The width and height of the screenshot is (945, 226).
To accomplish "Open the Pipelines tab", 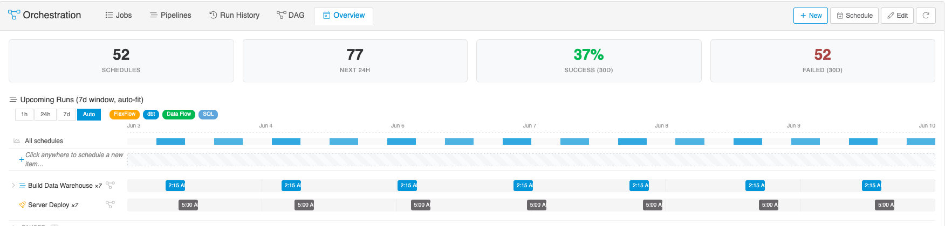I will (170, 15).
